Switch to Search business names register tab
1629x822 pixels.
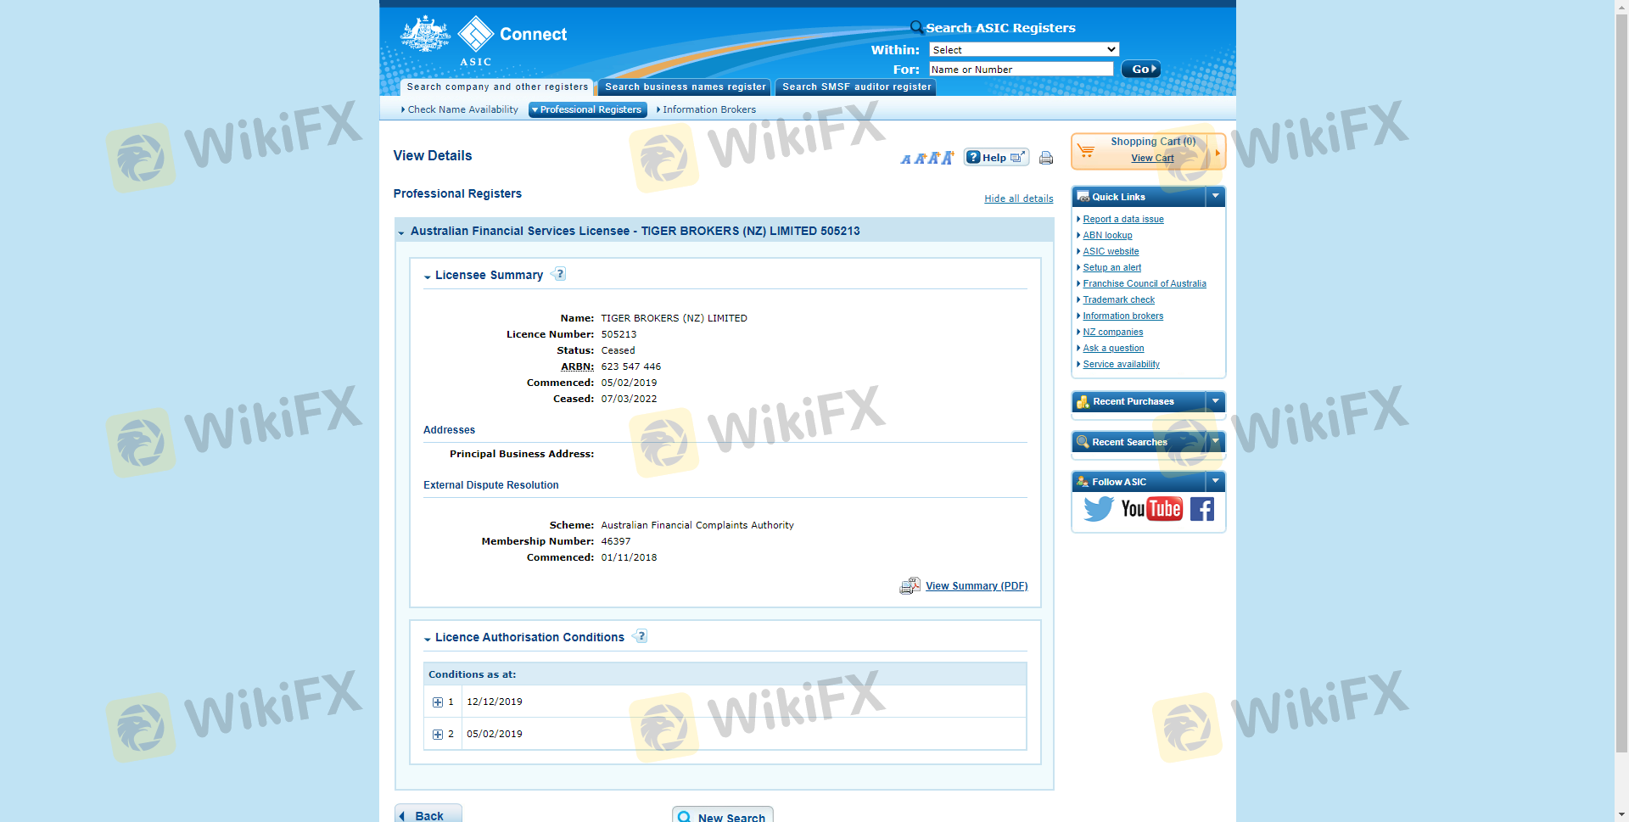pos(685,87)
